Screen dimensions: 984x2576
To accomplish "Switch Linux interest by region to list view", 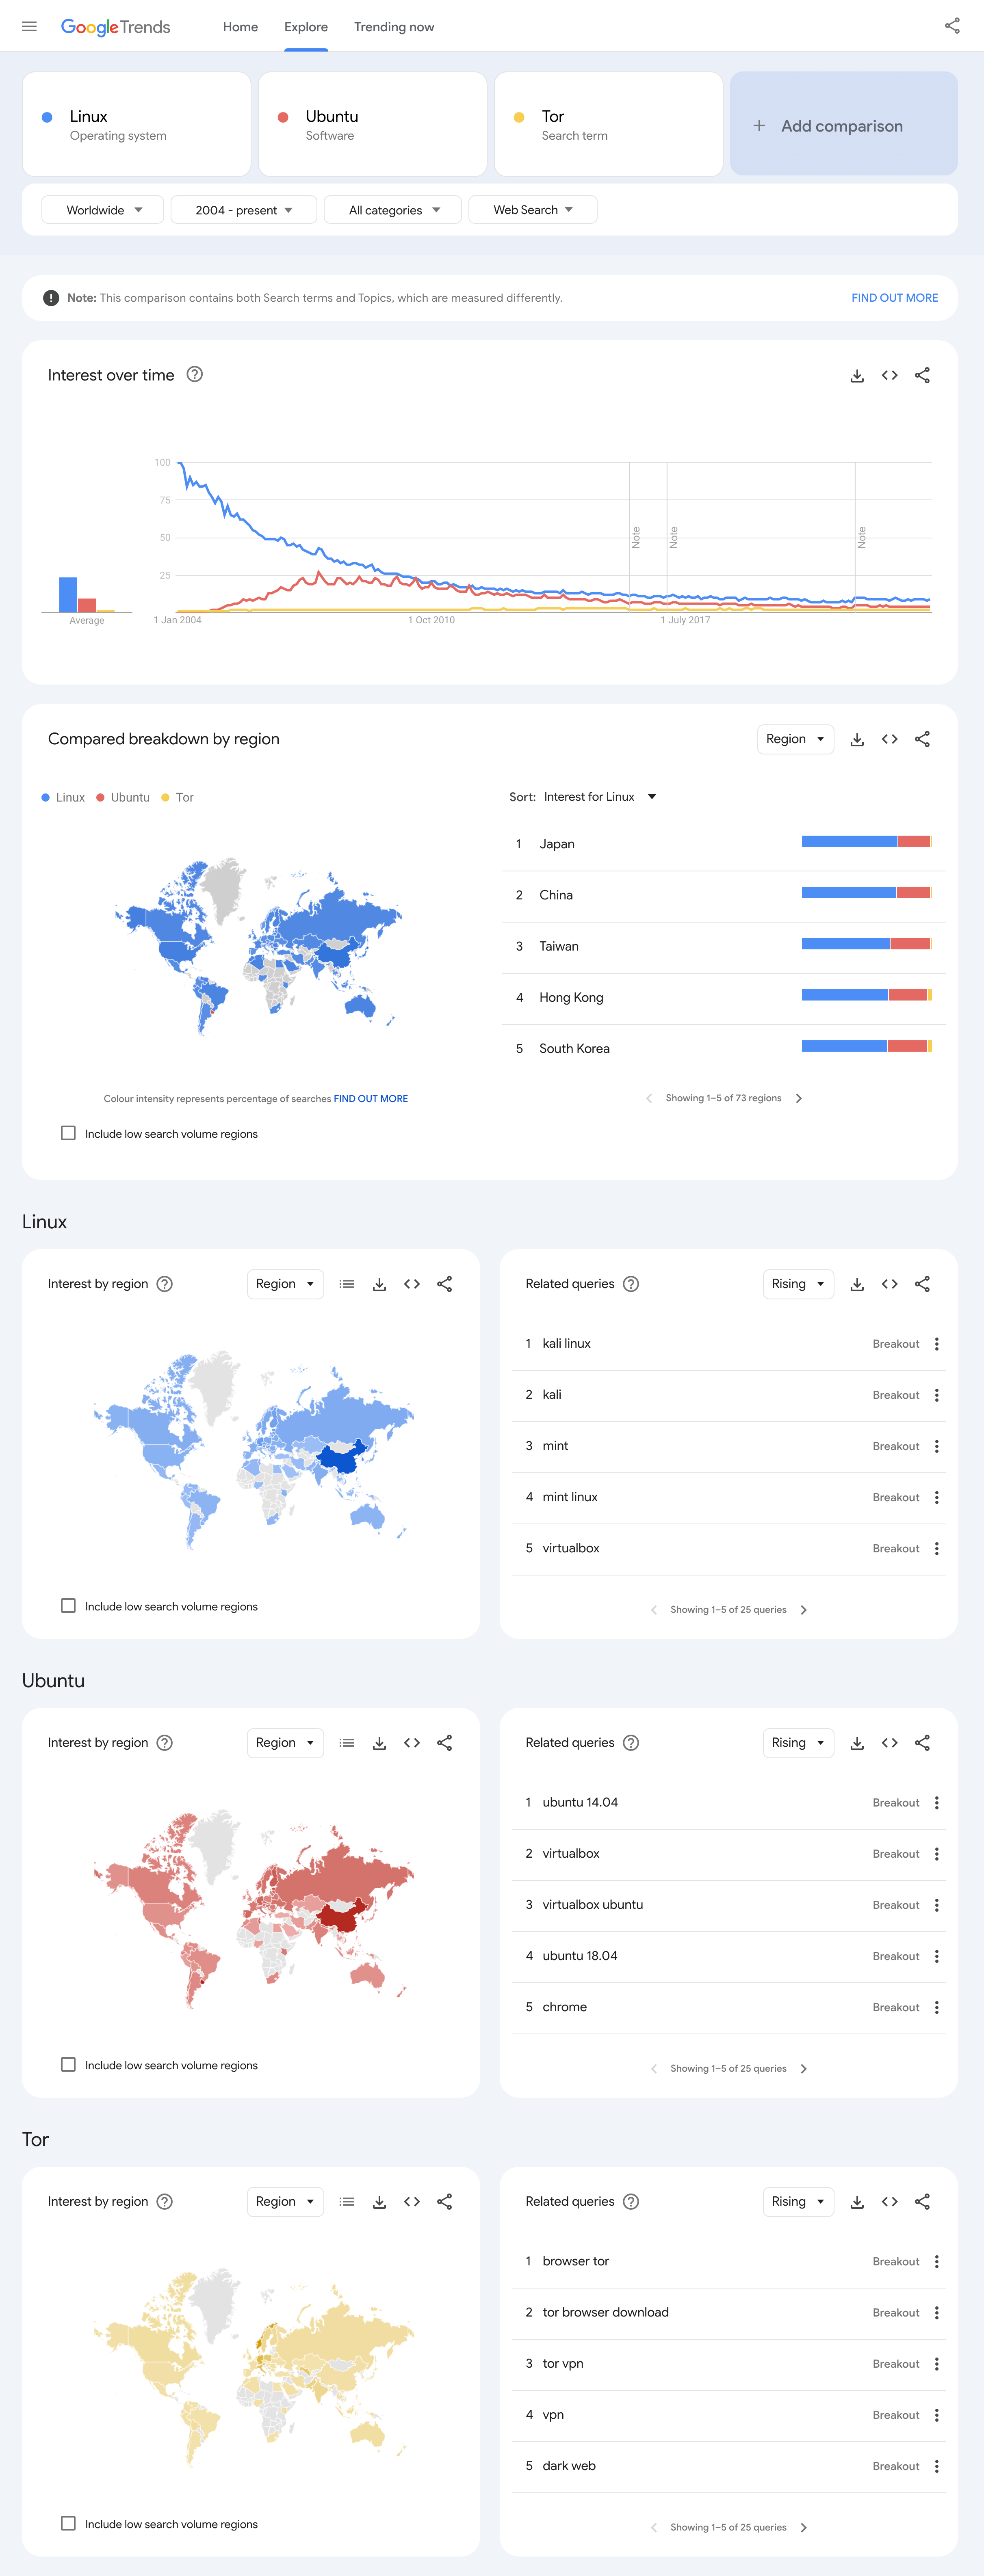I will (347, 1284).
